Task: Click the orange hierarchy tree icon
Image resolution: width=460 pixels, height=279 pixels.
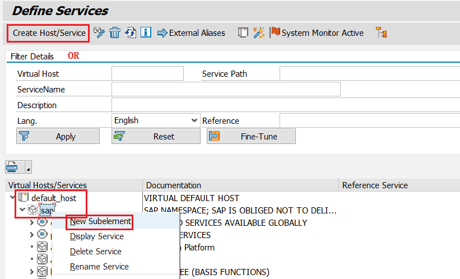Action: click(x=382, y=33)
